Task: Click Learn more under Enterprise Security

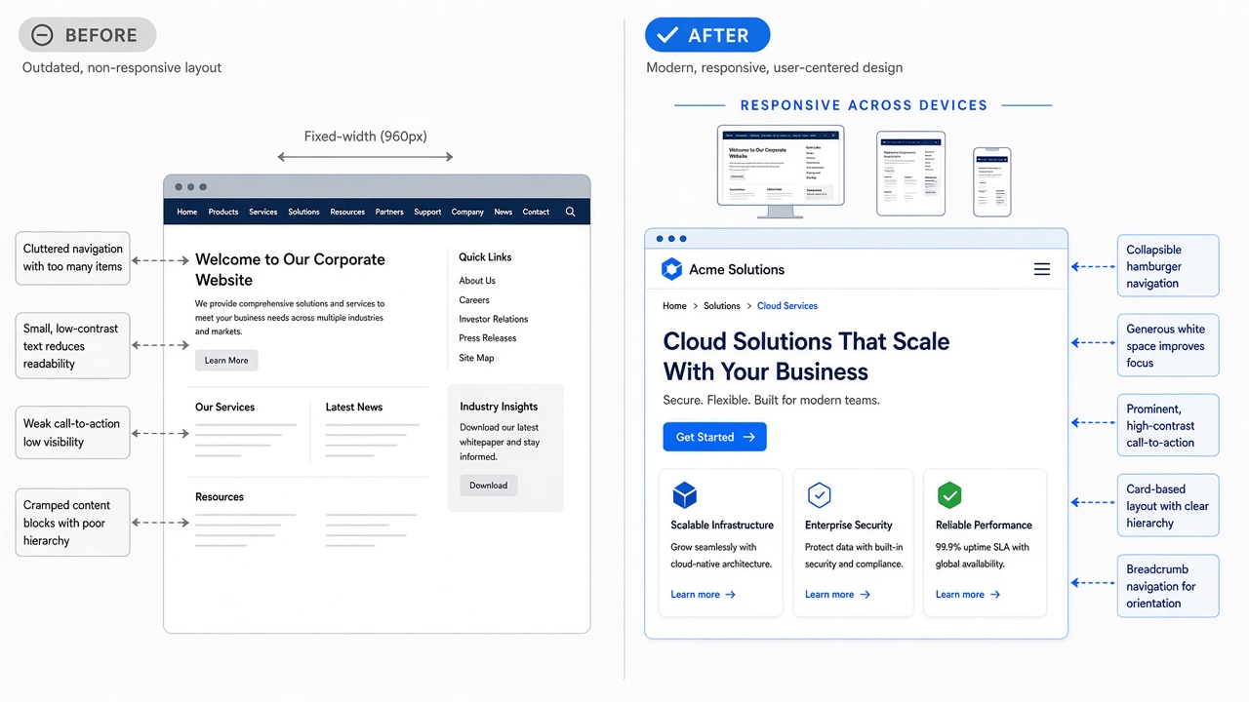Action: pyautogui.click(x=837, y=595)
